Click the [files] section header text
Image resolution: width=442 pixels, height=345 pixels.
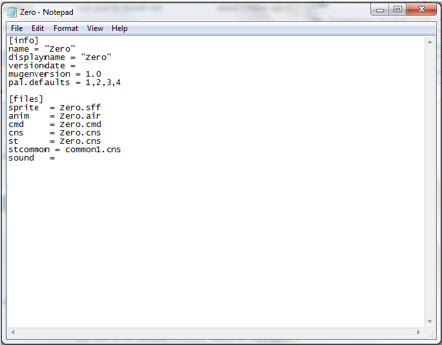click(x=26, y=99)
